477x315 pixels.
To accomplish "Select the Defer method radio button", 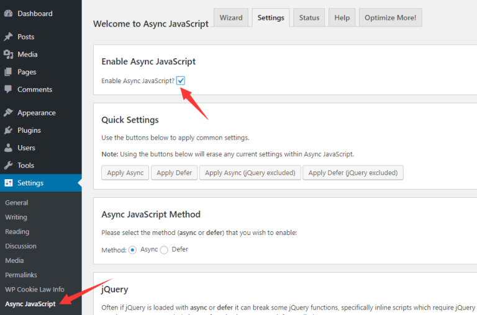I will pos(164,250).
